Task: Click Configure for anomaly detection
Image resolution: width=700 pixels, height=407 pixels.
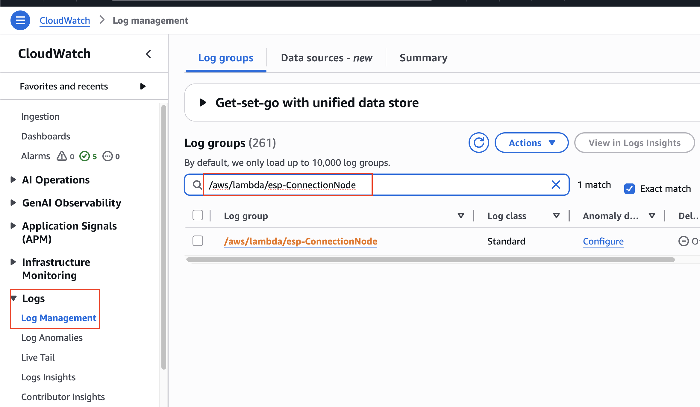Action: 603,241
